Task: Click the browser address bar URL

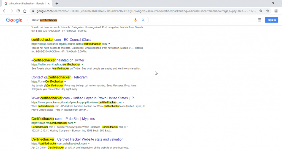Action: pyautogui.click(x=146, y=11)
